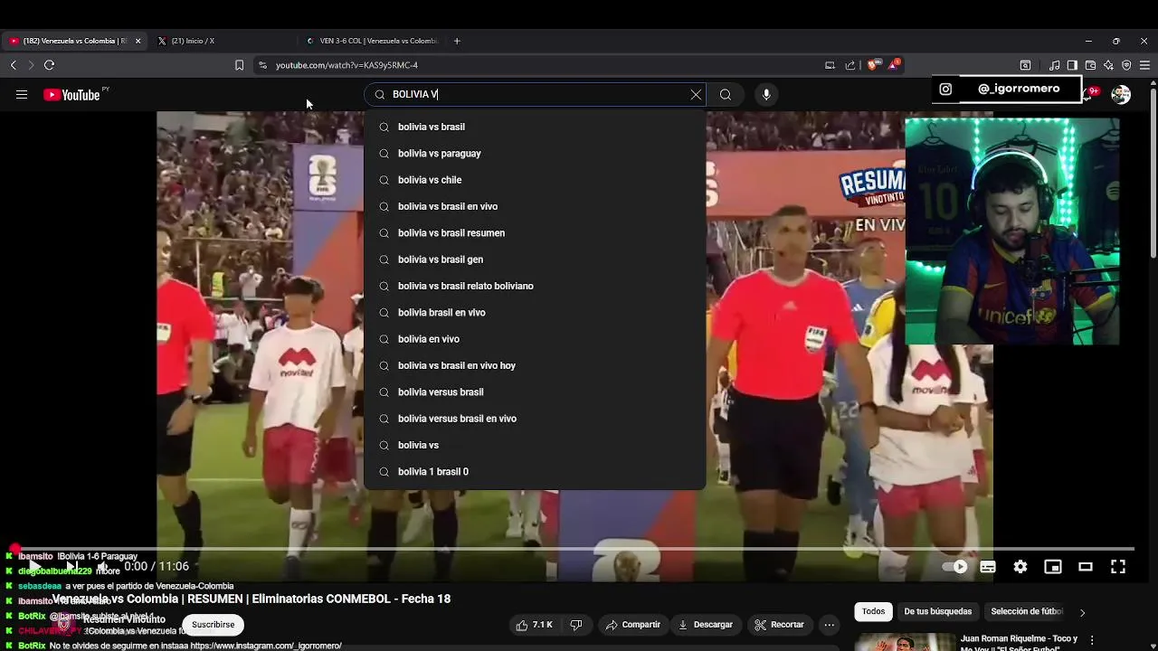Screen dimensions: 1158x651
Task: Open Brave Rewards triangle icon
Action: pos(894,64)
